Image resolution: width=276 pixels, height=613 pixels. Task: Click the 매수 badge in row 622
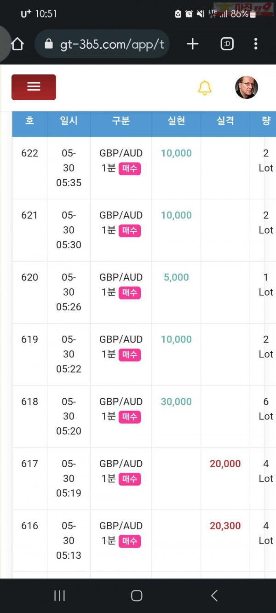tap(129, 169)
